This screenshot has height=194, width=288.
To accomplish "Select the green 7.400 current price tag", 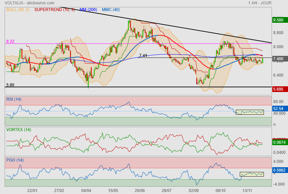I will coord(279,59).
